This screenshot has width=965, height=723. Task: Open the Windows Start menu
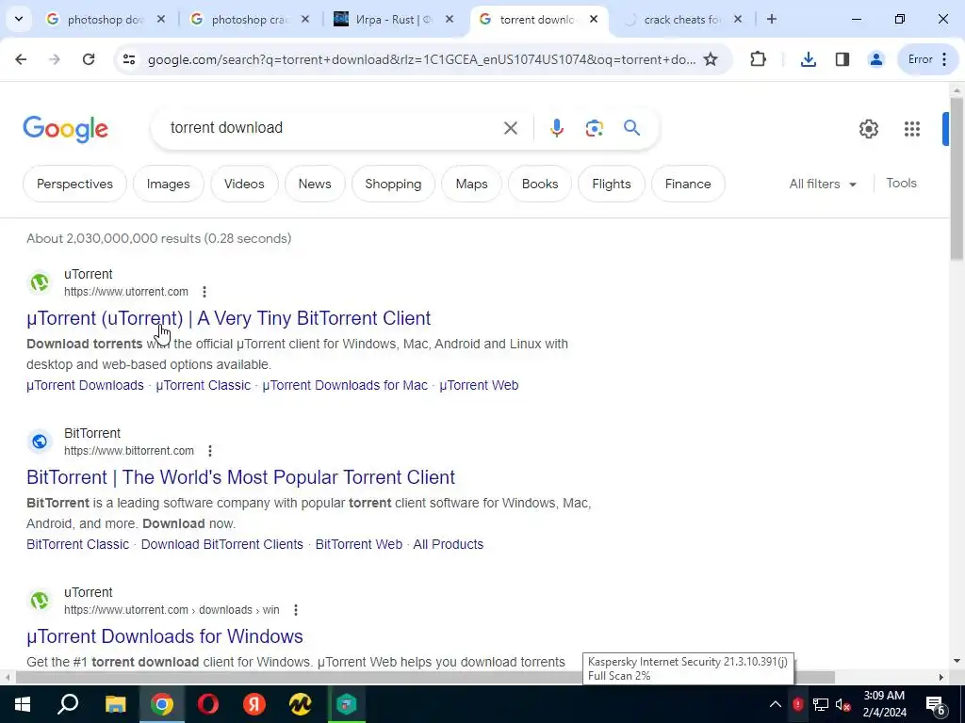pos(23,704)
